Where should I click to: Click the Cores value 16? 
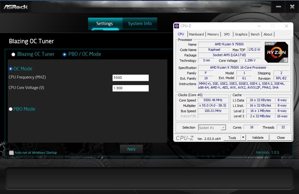tap(252, 127)
